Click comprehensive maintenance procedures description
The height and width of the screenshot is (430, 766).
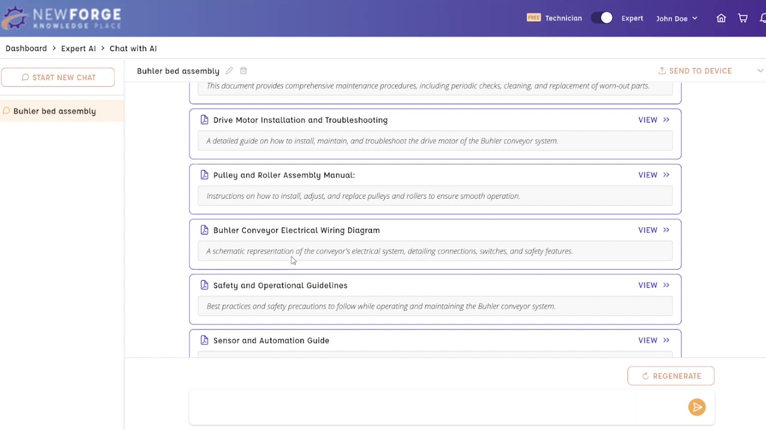pos(428,86)
